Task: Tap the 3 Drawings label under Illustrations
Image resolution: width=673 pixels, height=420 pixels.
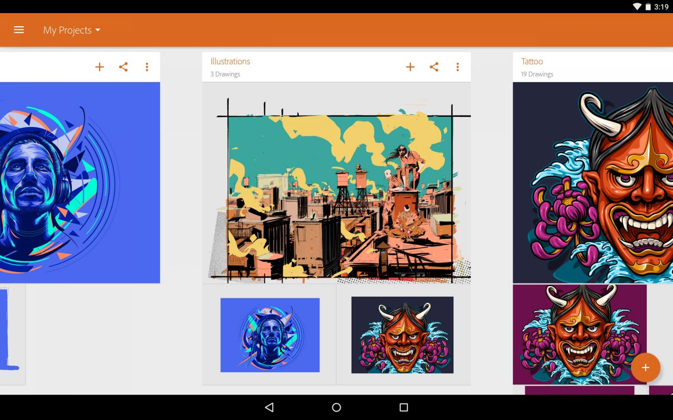Action: point(225,74)
